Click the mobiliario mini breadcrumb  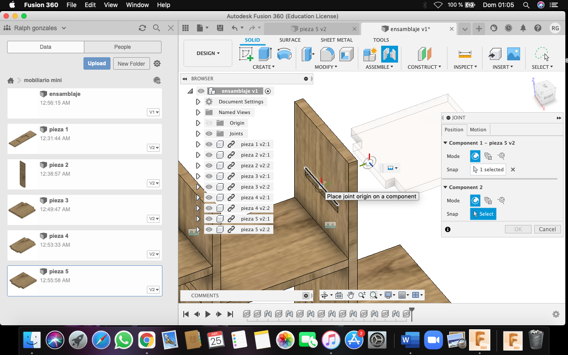pyautogui.click(x=43, y=80)
